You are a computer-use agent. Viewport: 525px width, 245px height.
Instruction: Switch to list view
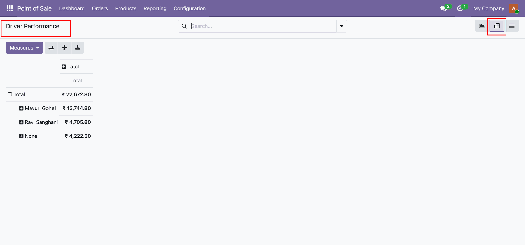tap(512, 26)
